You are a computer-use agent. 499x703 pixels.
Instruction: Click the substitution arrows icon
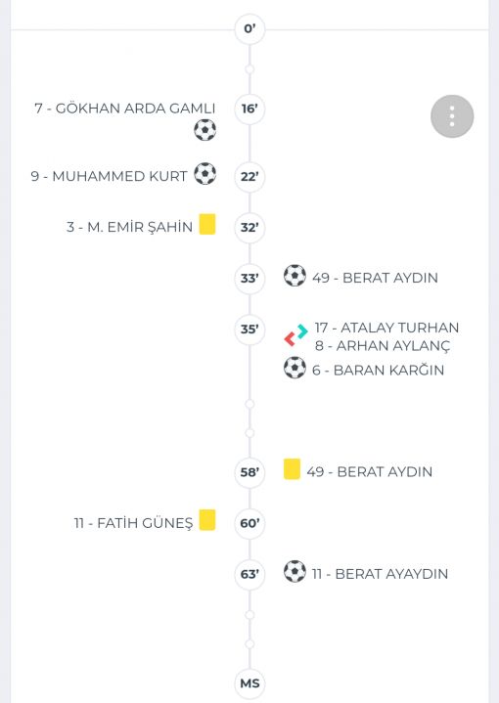pyautogui.click(x=295, y=335)
